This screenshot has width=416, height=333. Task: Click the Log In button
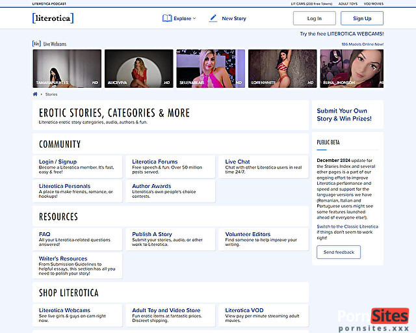315,18
